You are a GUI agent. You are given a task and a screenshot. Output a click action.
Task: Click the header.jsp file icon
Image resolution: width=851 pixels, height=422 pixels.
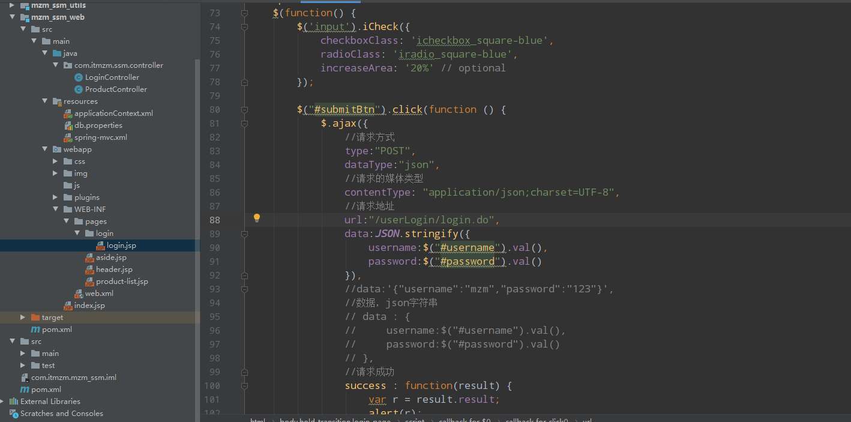coord(90,270)
